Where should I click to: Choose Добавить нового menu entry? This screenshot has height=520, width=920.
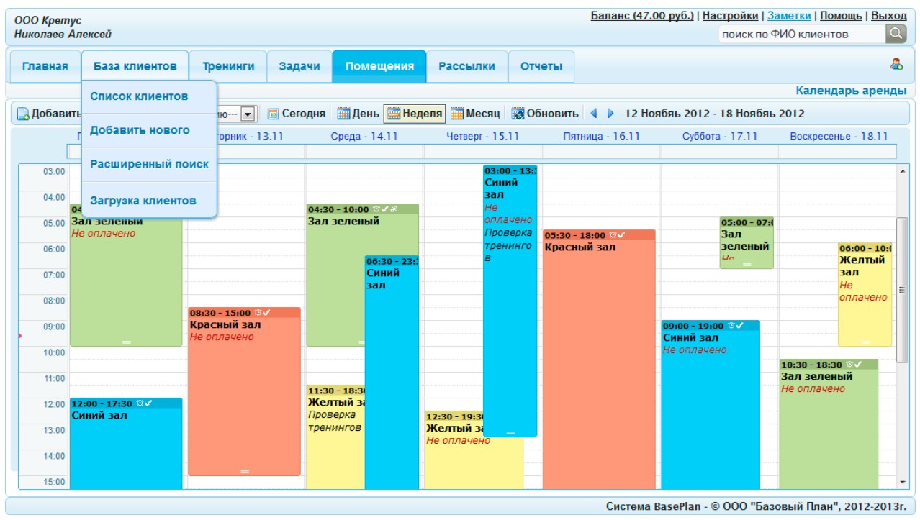tap(149, 130)
